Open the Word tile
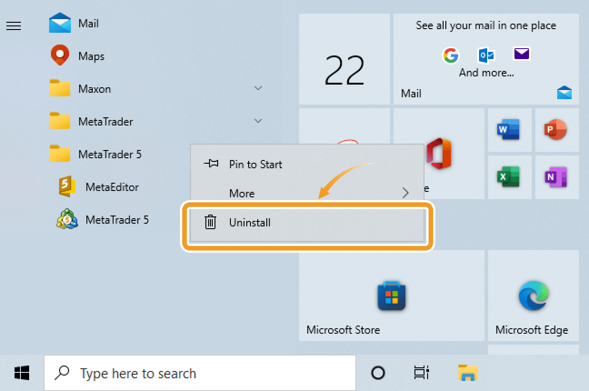Viewport: 589px width, 391px height. 508,130
